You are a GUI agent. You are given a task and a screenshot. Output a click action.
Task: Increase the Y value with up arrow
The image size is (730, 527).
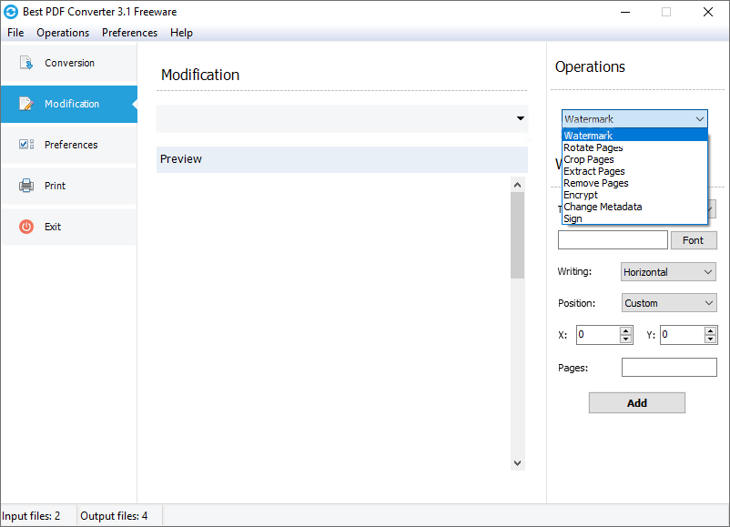coord(710,331)
